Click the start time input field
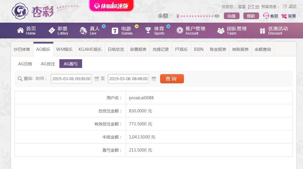303x169 pixels. (x=71, y=79)
